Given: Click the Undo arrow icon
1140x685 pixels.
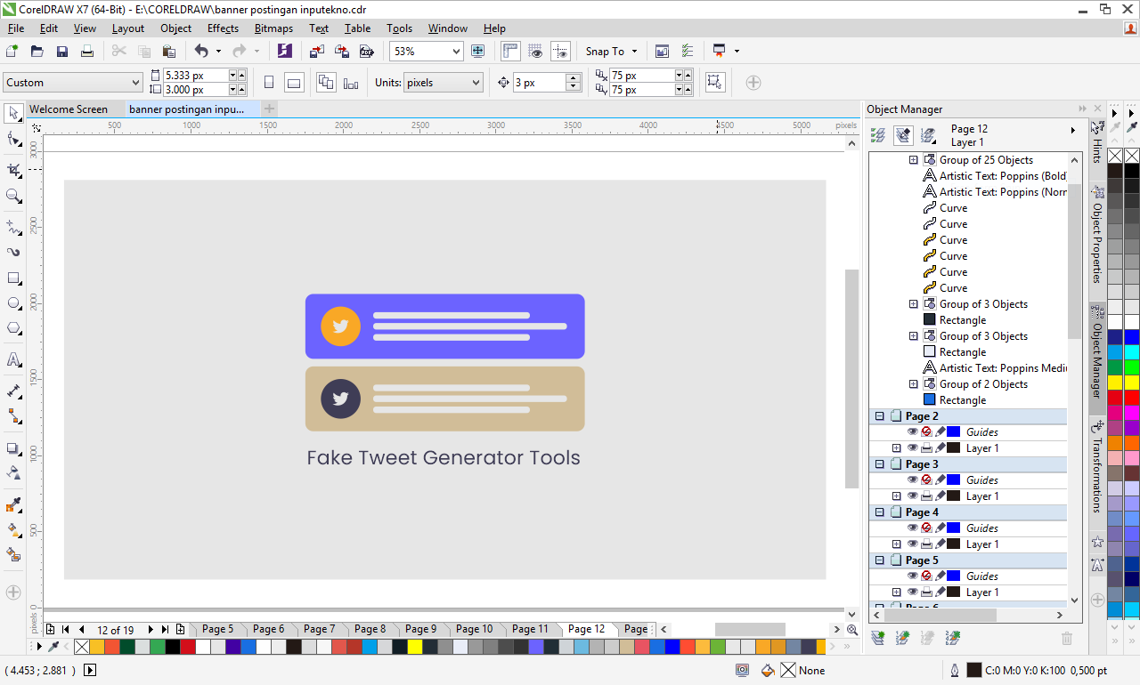Looking at the screenshot, I should pyautogui.click(x=201, y=52).
